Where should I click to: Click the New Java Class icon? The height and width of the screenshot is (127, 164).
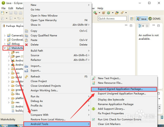click(x=109, y=13)
